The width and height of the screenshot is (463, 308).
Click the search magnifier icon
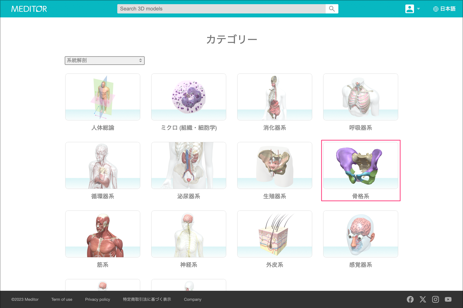pos(332,9)
